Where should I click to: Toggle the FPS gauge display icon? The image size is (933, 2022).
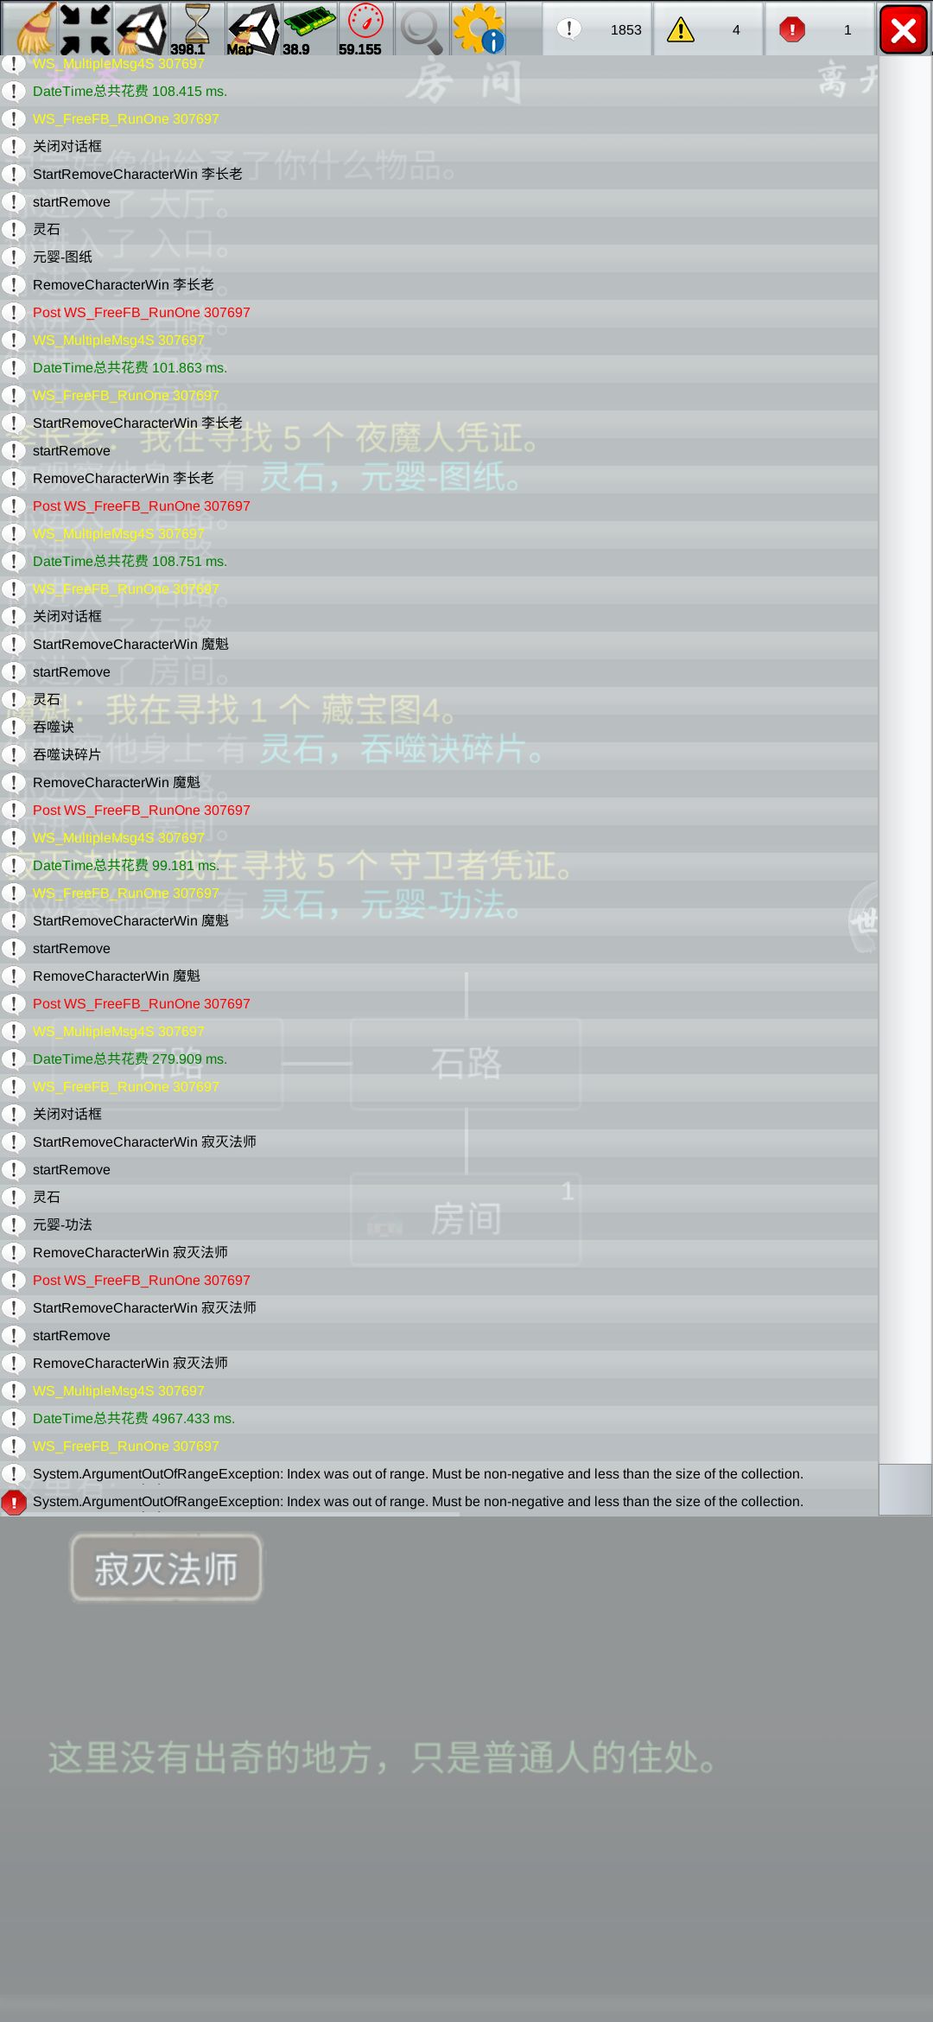365,29
